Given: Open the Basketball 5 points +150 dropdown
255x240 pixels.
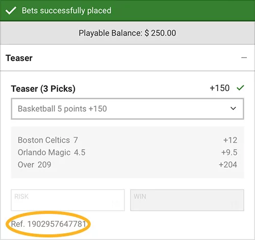Looking at the screenshot, I should [127, 108].
